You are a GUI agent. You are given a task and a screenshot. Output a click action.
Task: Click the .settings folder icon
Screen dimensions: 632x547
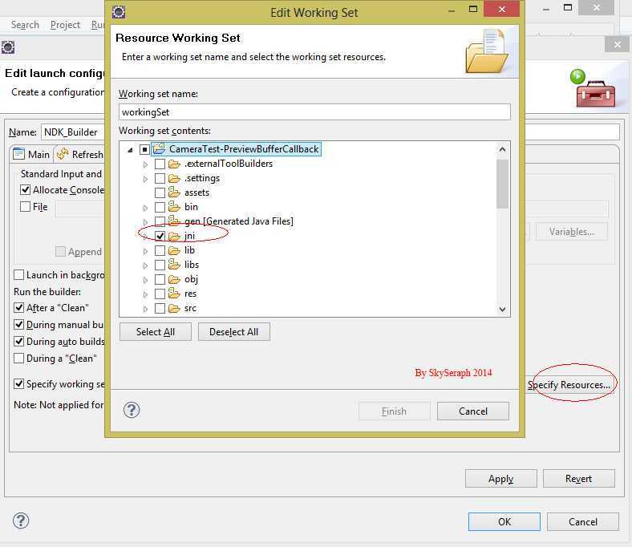pos(174,178)
